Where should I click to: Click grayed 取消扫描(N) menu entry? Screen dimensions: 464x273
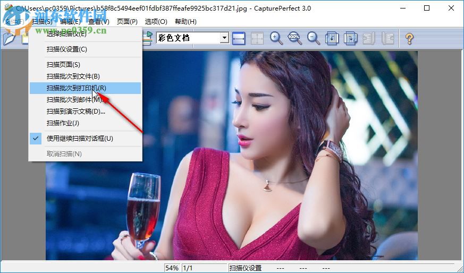point(85,154)
